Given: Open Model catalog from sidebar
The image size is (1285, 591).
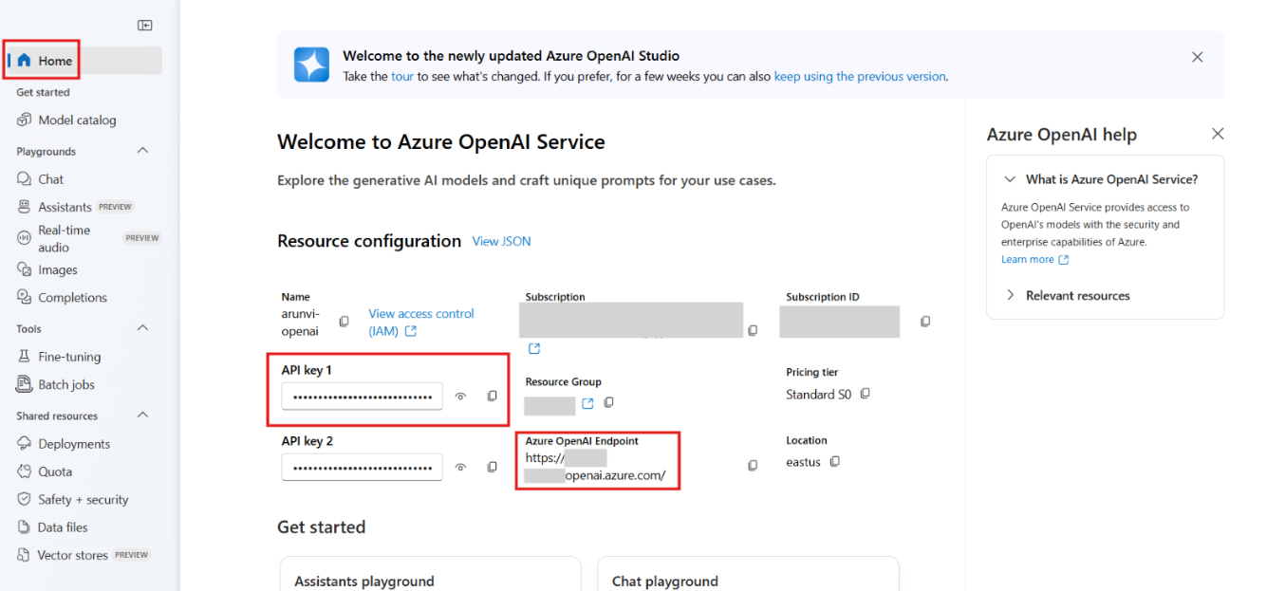Looking at the screenshot, I should click(x=77, y=120).
